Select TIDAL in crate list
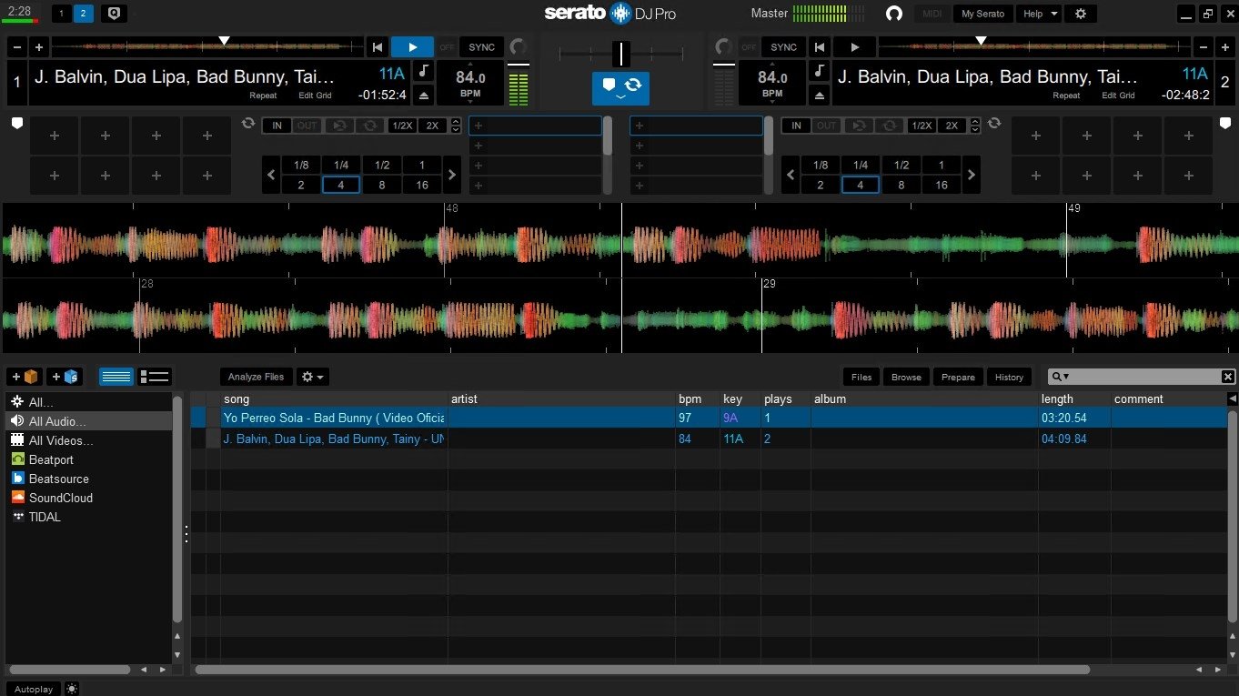The height and width of the screenshot is (696, 1239). (88, 517)
